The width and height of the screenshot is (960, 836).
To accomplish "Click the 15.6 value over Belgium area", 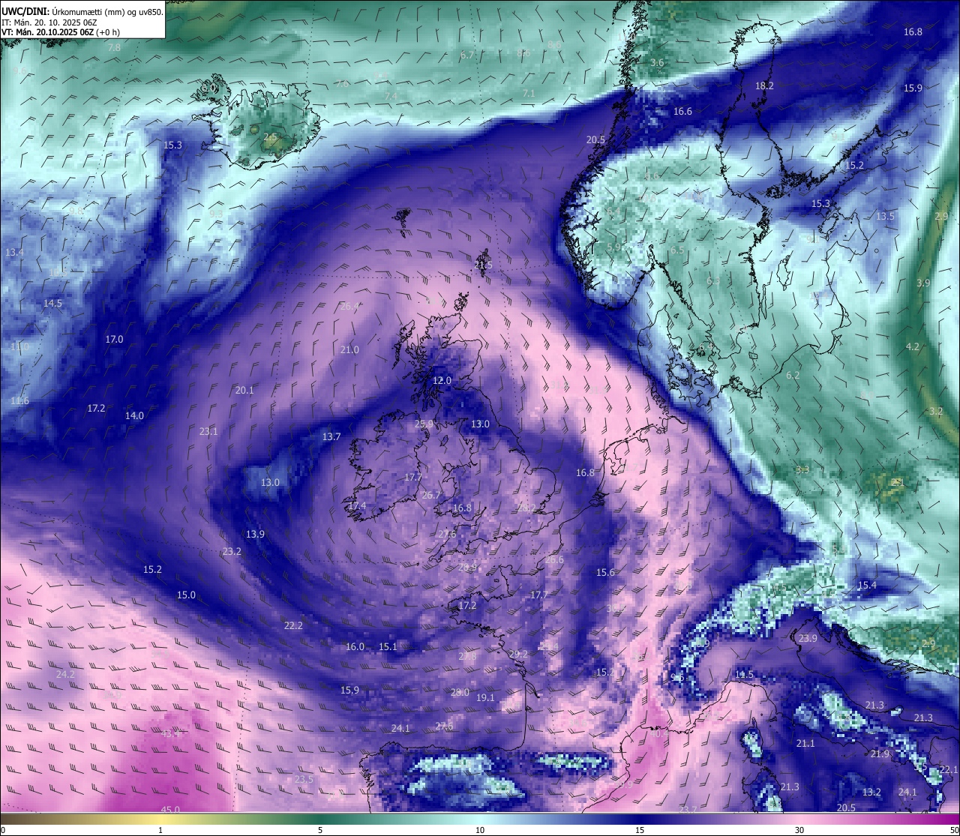I will click(x=605, y=572).
